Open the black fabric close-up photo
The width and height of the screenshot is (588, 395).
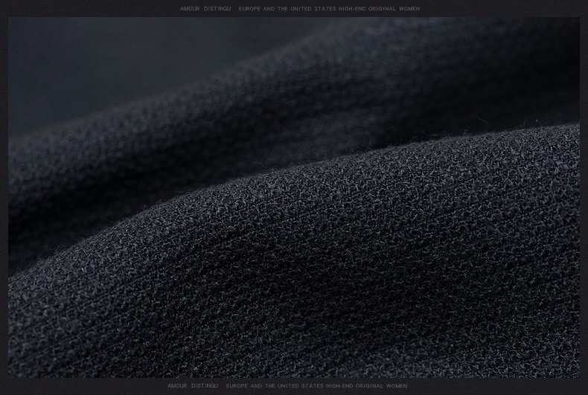coord(294,197)
